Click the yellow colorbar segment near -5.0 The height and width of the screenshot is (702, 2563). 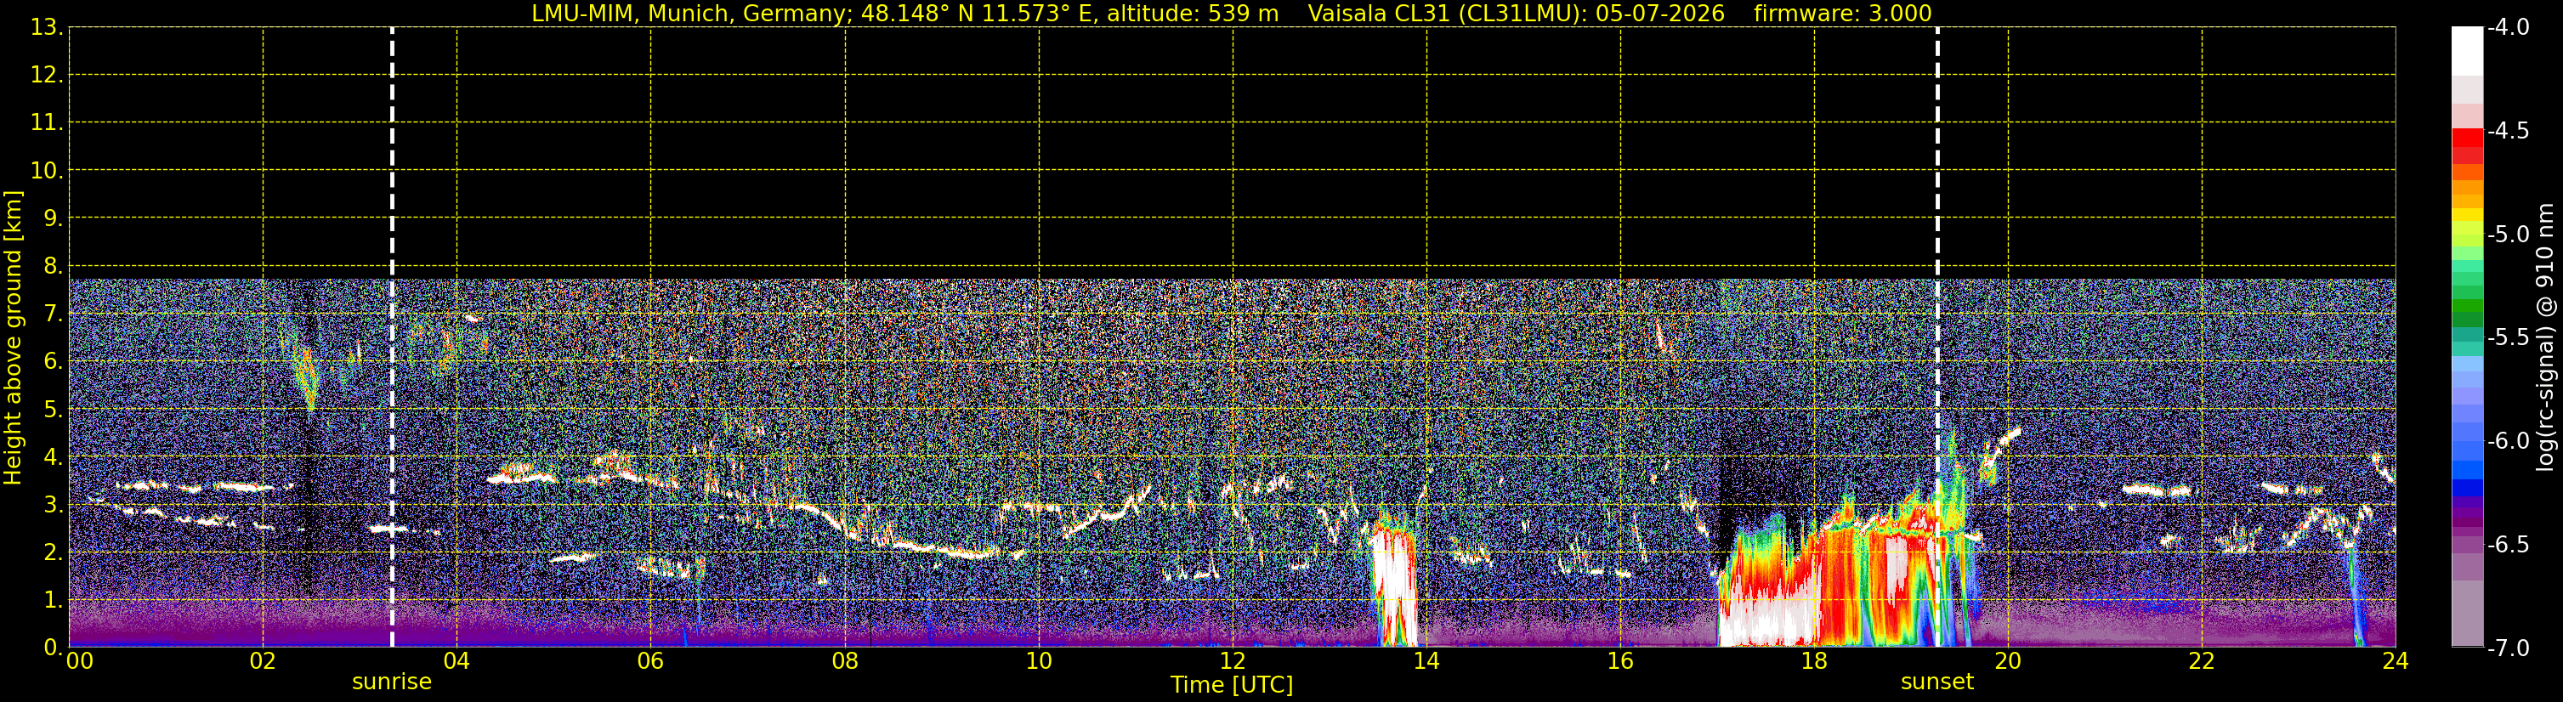pos(2466,214)
